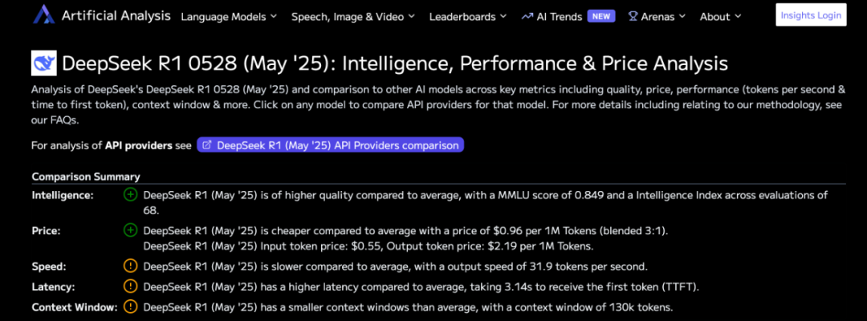
Task: Expand the About menu
Action: pos(720,17)
